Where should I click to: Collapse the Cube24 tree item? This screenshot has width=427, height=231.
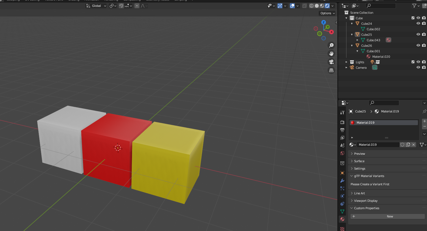[x=352, y=23]
